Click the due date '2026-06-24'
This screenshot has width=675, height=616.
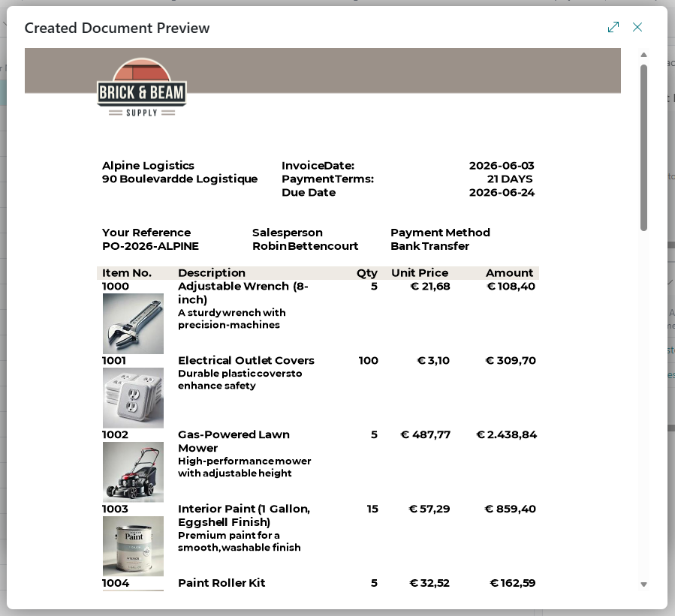(x=502, y=192)
